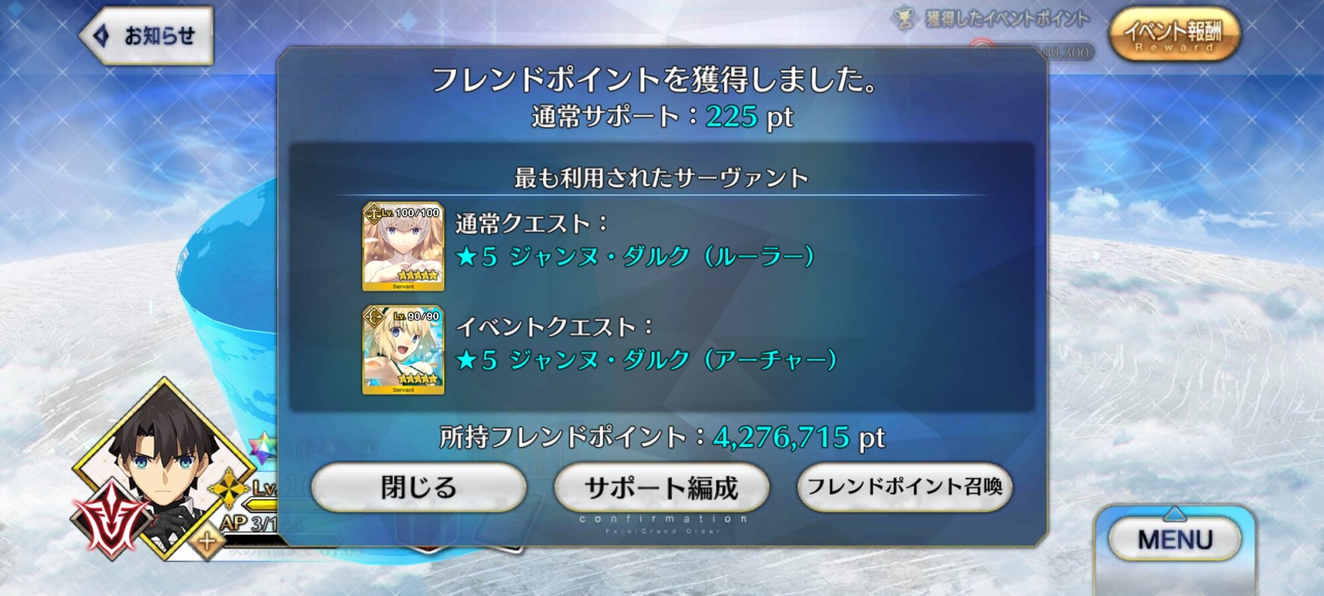Select the Jeanne d'Arc Archer servant thumbnail

[403, 350]
